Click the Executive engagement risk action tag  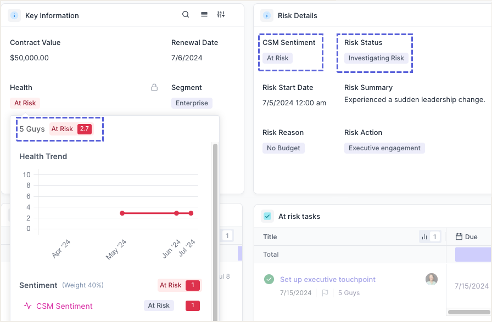[x=384, y=148]
